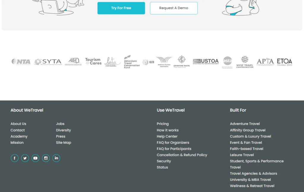Click the NTA partner logo
This screenshot has height=192, width=304.
coord(21,62)
